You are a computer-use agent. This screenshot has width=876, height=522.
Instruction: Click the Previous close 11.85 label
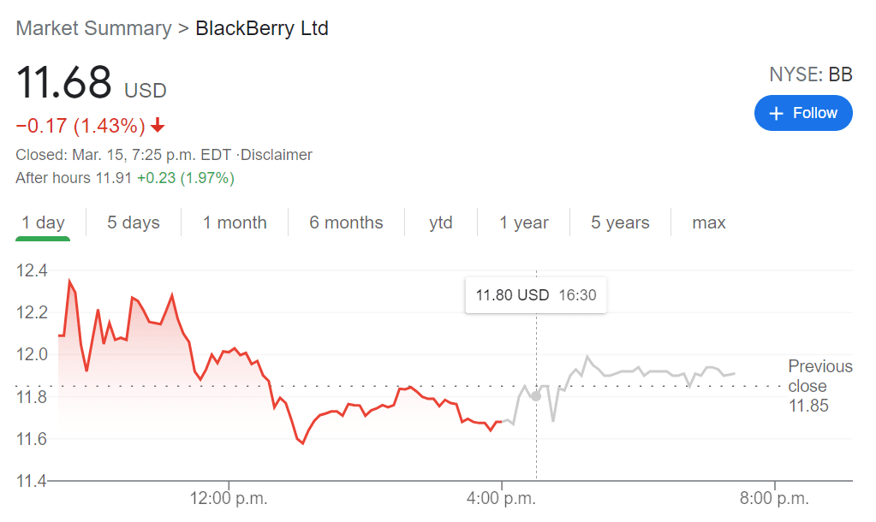pyautogui.click(x=819, y=386)
